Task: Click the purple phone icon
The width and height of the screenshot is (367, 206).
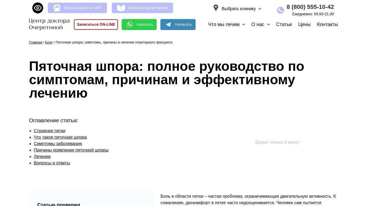Action: pyautogui.click(x=280, y=10)
